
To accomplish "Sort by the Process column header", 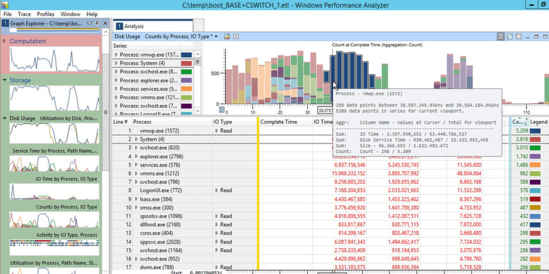I will click(x=172, y=122).
